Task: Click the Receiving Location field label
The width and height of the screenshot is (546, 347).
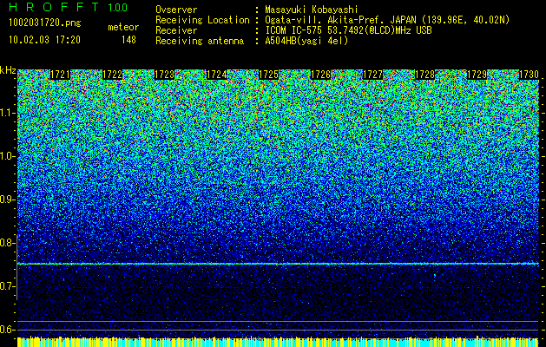Action: pyautogui.click(x=202, y=20)
